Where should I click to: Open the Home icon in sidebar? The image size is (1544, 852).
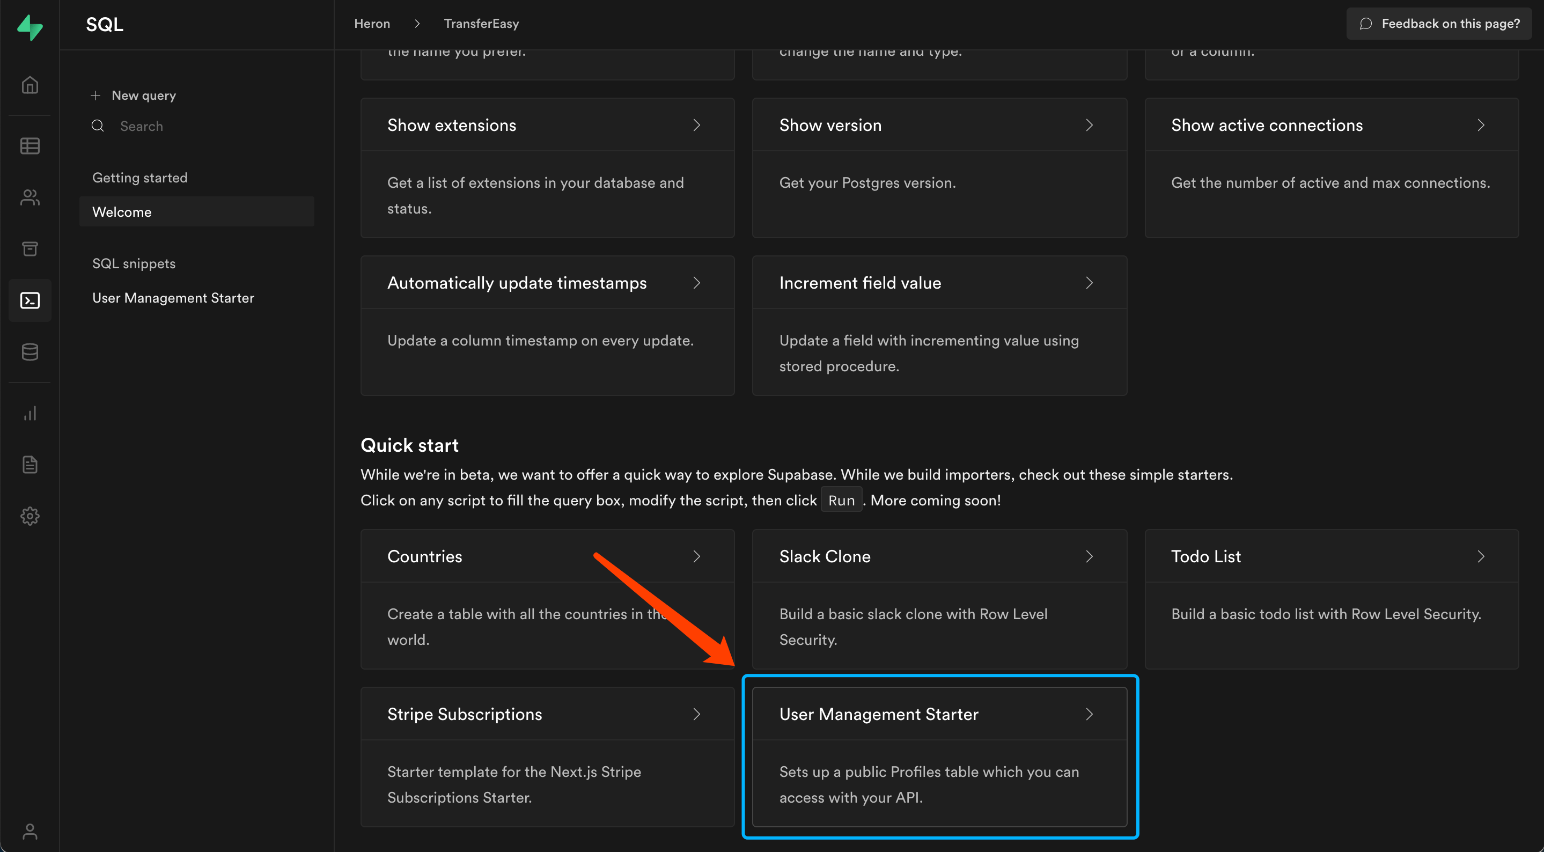tap(30, 85)
